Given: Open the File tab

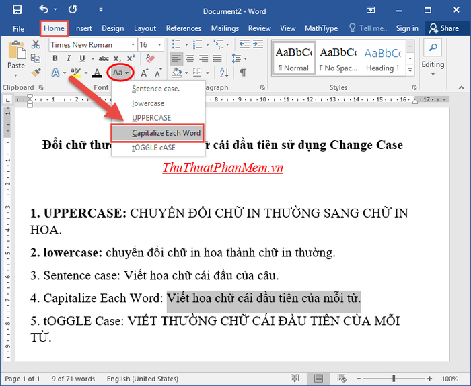Looking at the screenshot, I should (x=19, y=28).
